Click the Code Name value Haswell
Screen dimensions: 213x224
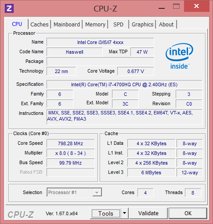pyautogui.click(x=75, y=52)
